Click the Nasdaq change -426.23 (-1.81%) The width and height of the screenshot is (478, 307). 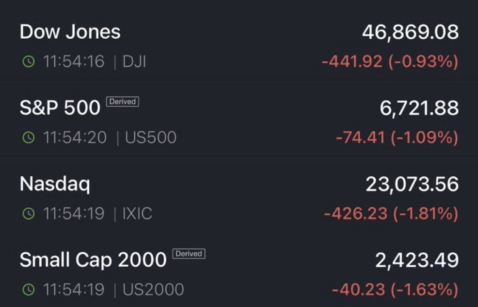coord(390,214)
